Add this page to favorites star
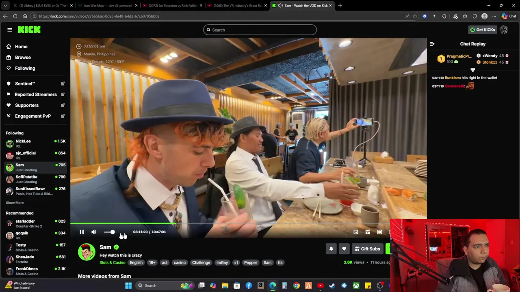 pyautogui.click(x=415, y=16)
